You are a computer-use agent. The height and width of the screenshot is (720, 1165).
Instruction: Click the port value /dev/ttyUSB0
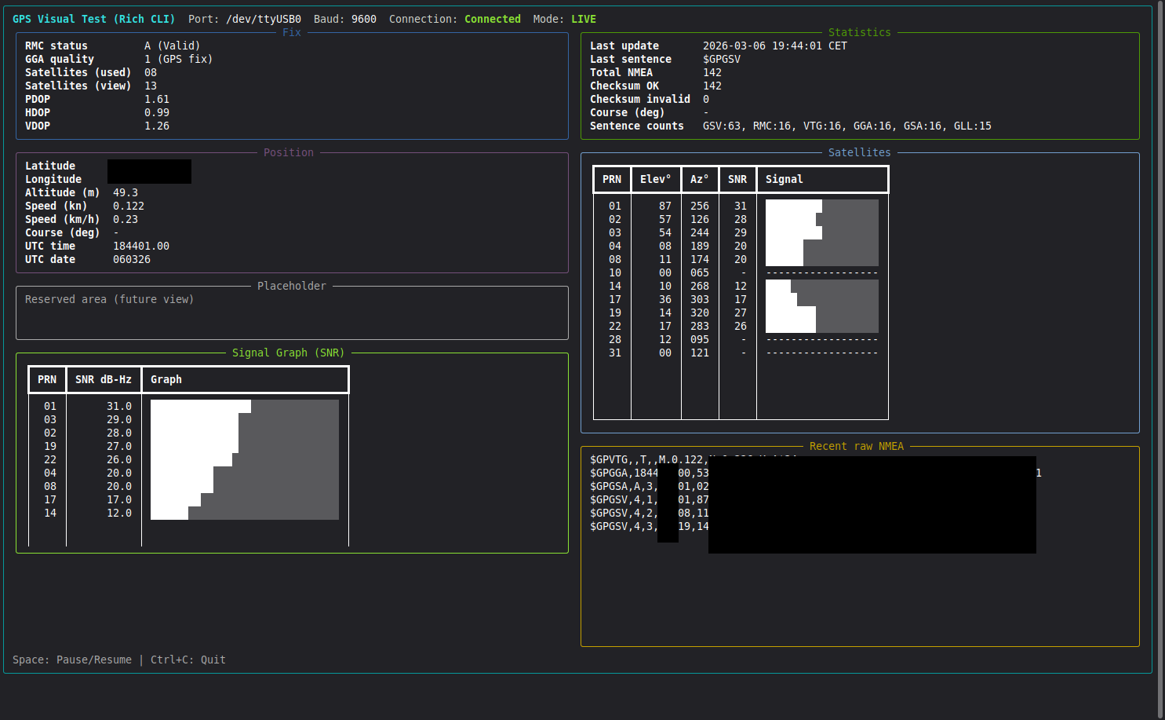264,19
